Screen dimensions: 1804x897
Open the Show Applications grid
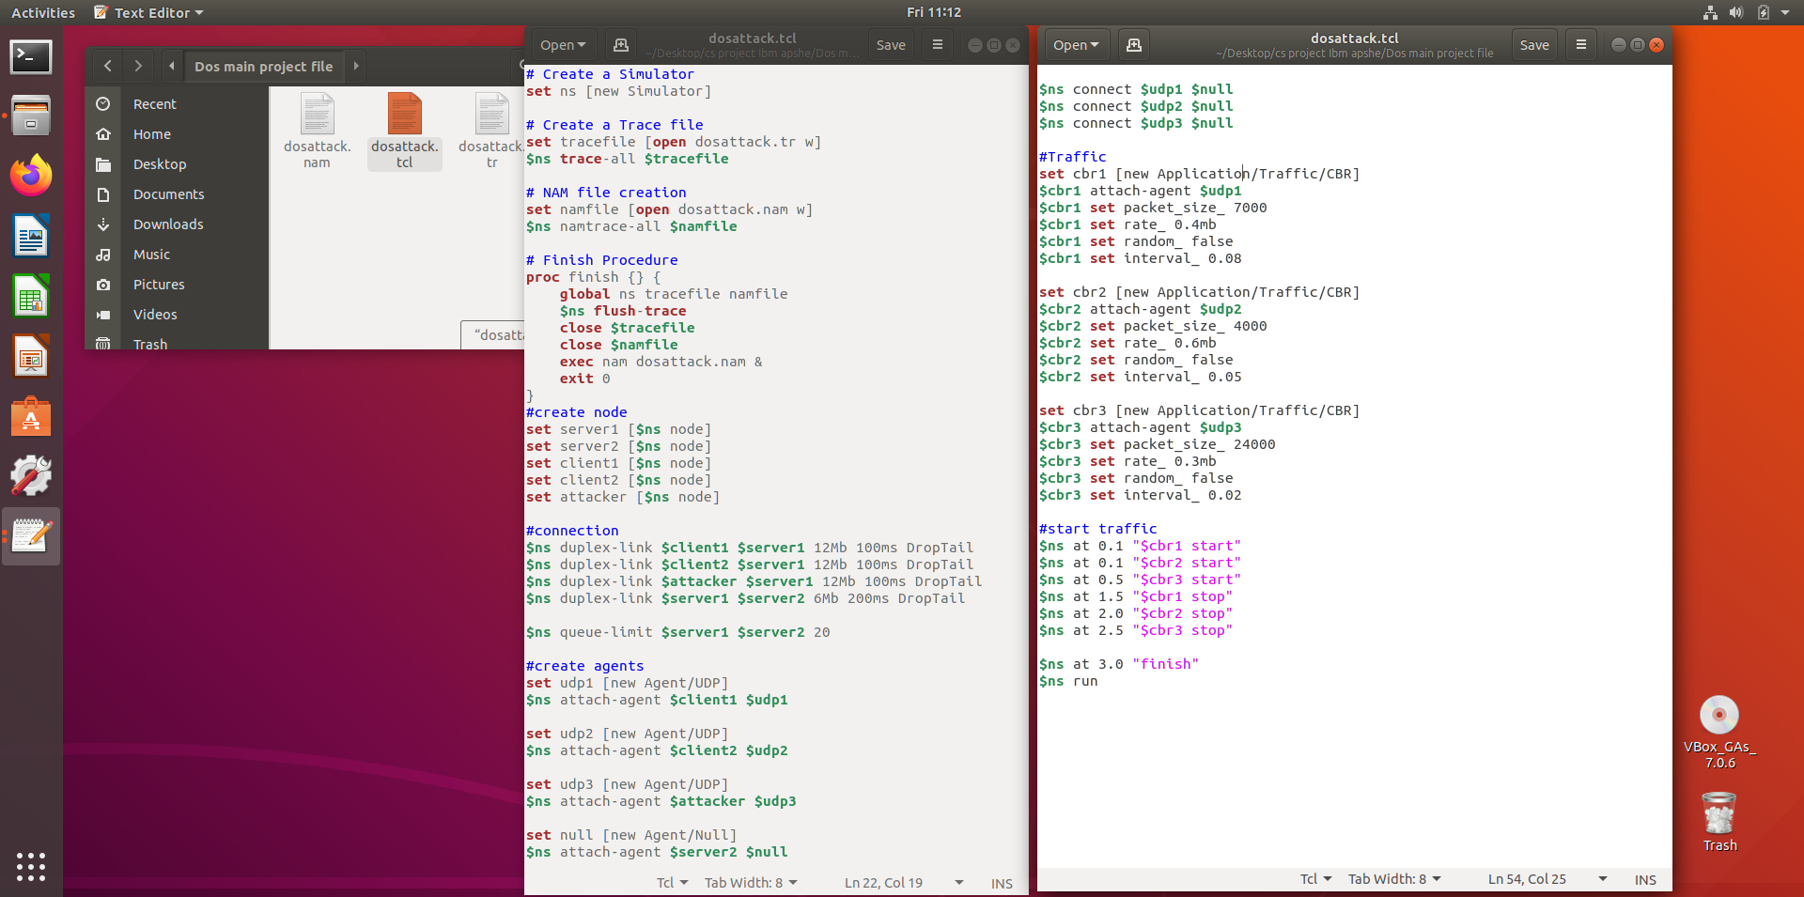click(x=31, y=867)
